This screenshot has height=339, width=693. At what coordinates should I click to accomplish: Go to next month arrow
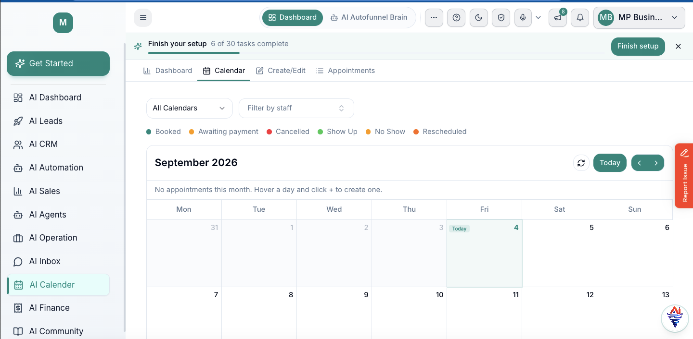pos(656,163)
